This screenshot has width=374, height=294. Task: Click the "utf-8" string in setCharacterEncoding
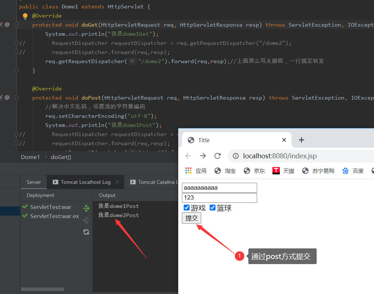point(139,116)
